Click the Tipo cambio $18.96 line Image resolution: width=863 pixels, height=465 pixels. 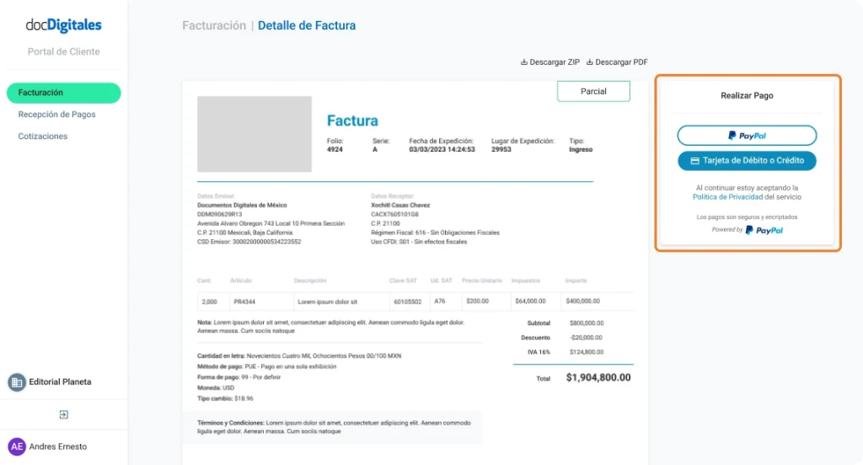click(x=225, y=398)
